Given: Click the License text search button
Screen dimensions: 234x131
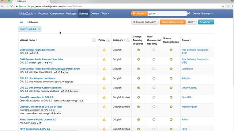Looking at the screenshot, I should point(145,22).
